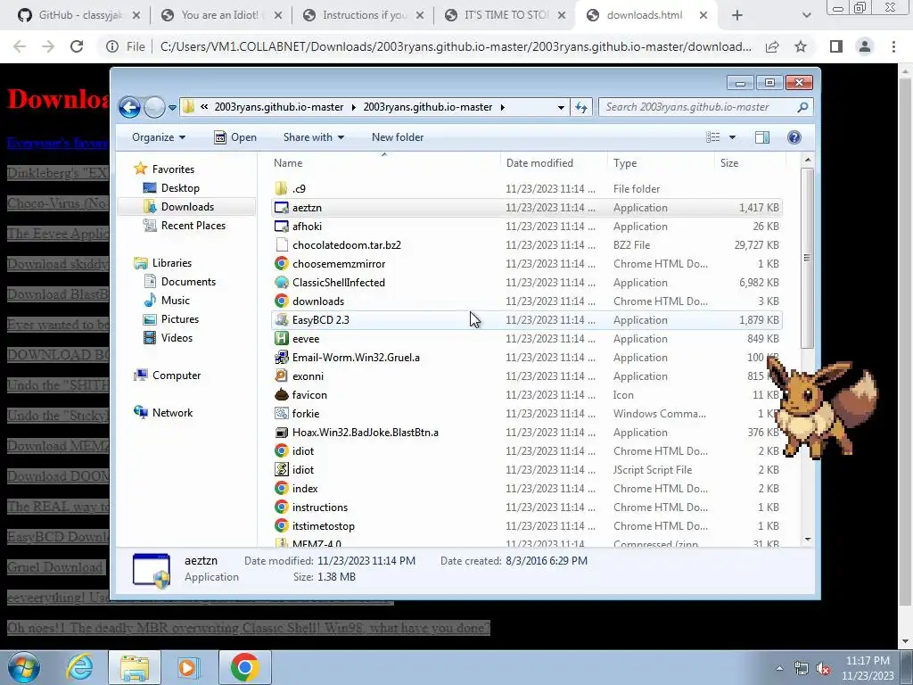Open Explorer Help question-mark button
This screenshot has height=685, width=913.
(794, 137)
